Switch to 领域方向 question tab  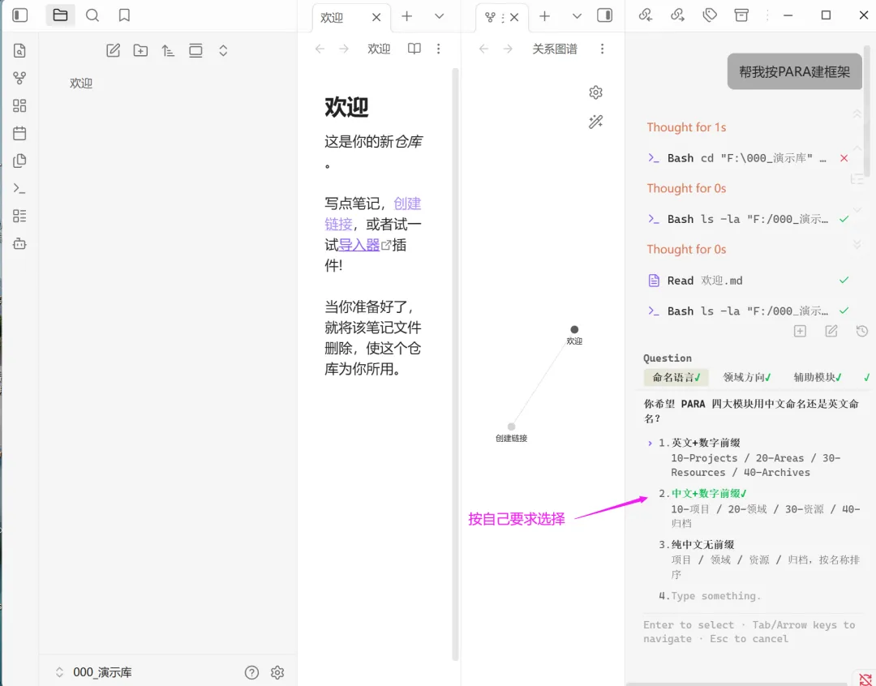point(747,378)
